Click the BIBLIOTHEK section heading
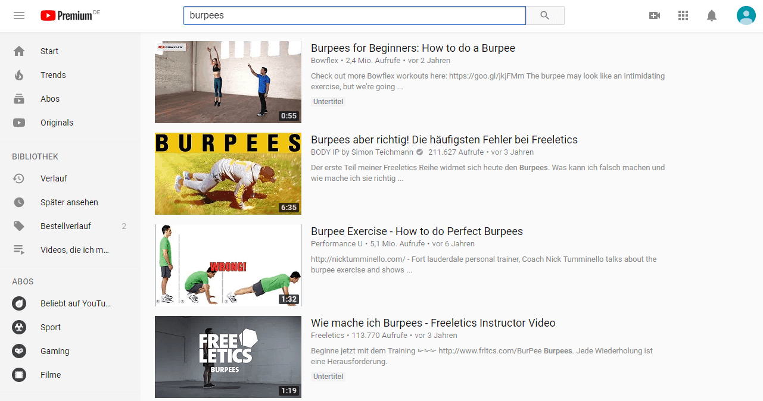Screen dimensions: 763x401 [35, 156]
